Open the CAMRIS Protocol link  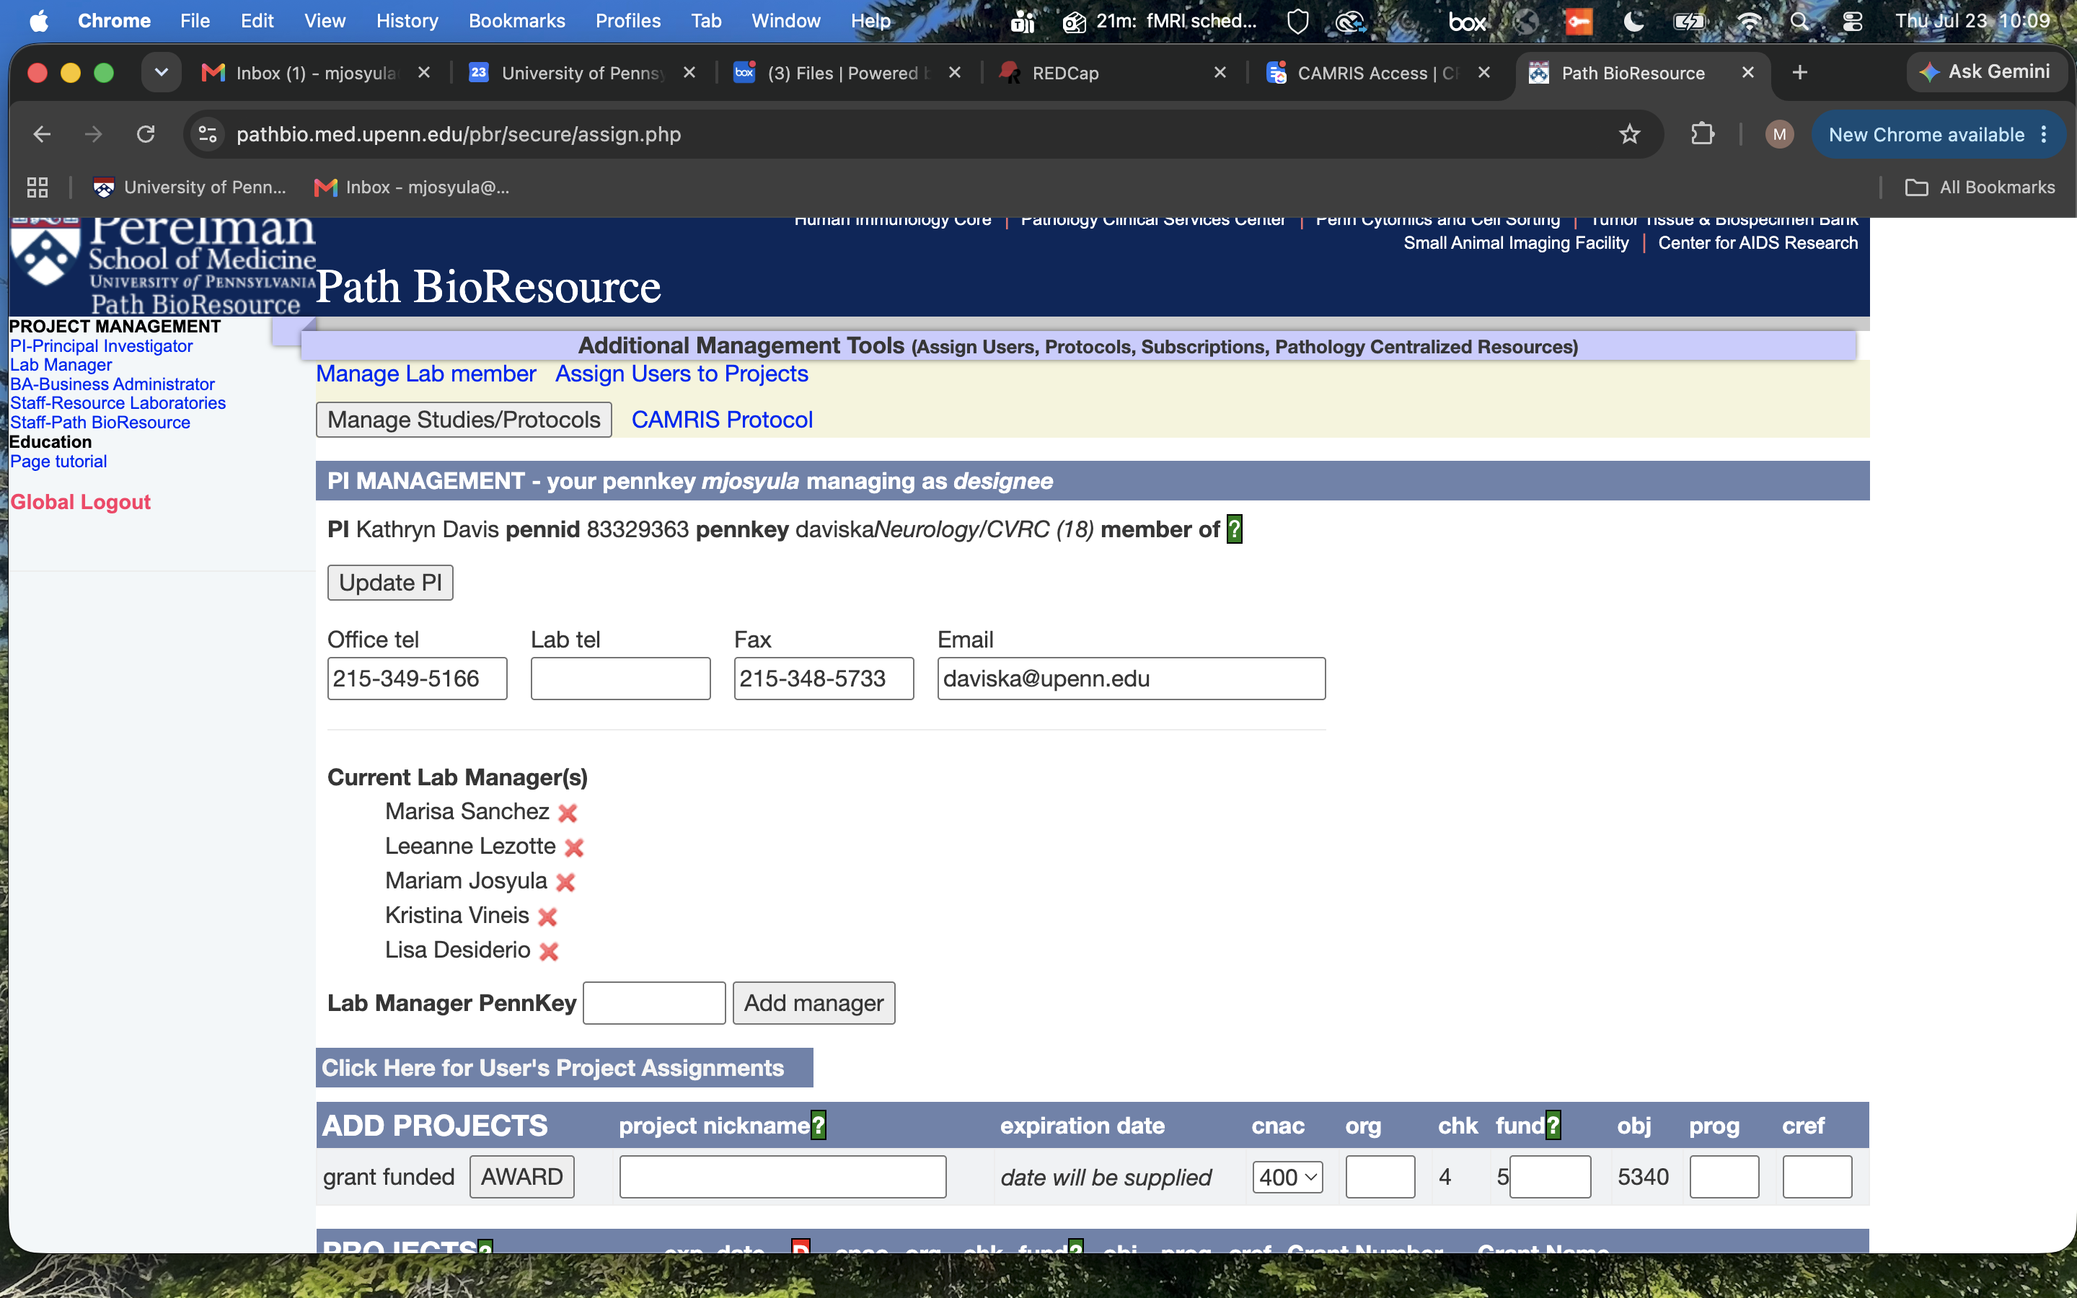(722, 420)
